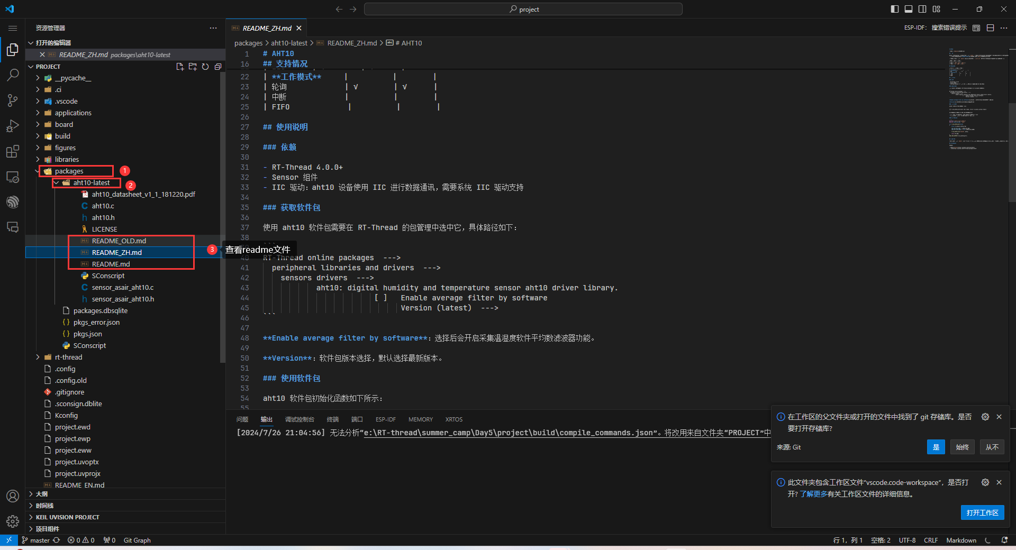Image resolution: width=1016 pixels, height=550 pixels.
Task: Click 始终 in the git notification
Action: [963, 447]
